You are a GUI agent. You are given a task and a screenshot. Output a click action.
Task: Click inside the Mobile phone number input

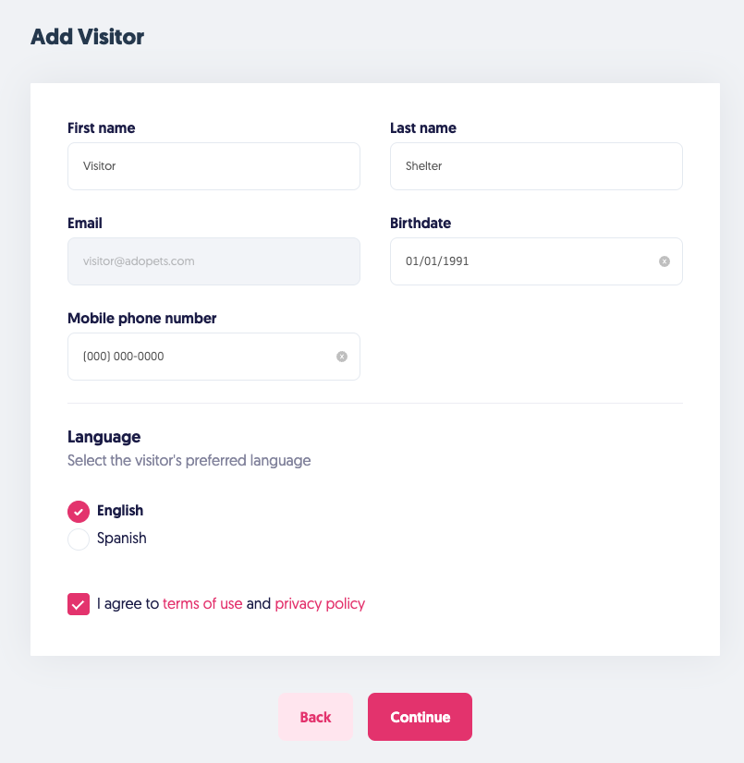[199, 357]
